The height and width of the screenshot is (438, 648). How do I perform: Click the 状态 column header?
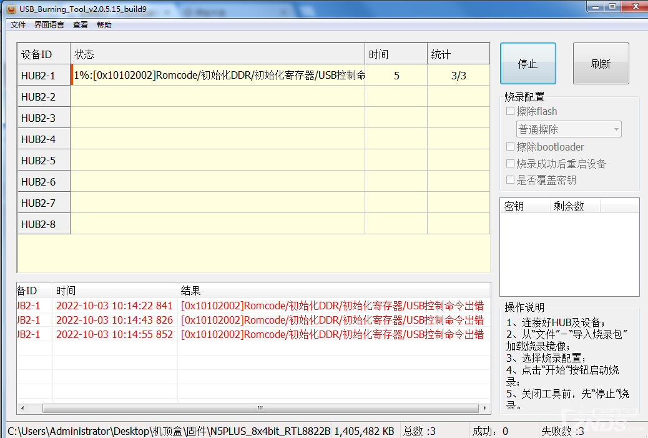pos(218,54)
